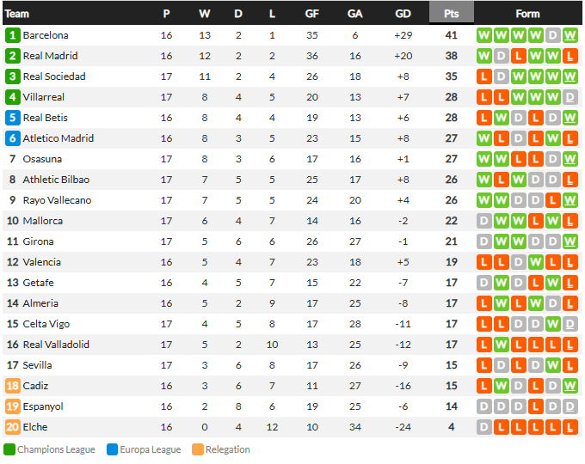Viewport: 585px width, 464px height.
Task: Open Barcelona's latest underlined W form result
Action: pos(570,35)
